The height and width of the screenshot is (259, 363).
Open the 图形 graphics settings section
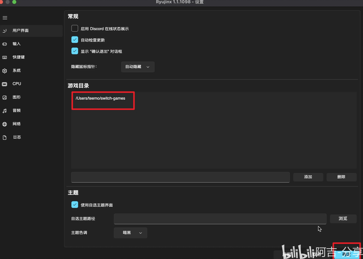click(x=31, y=97)
